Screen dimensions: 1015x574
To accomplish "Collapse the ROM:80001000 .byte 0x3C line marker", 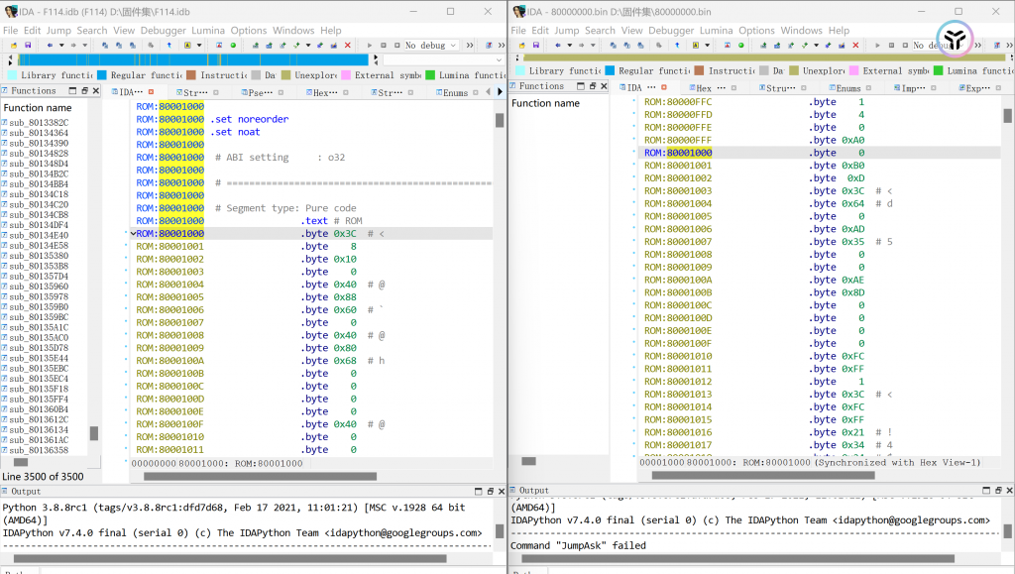I will coord(133,234).
